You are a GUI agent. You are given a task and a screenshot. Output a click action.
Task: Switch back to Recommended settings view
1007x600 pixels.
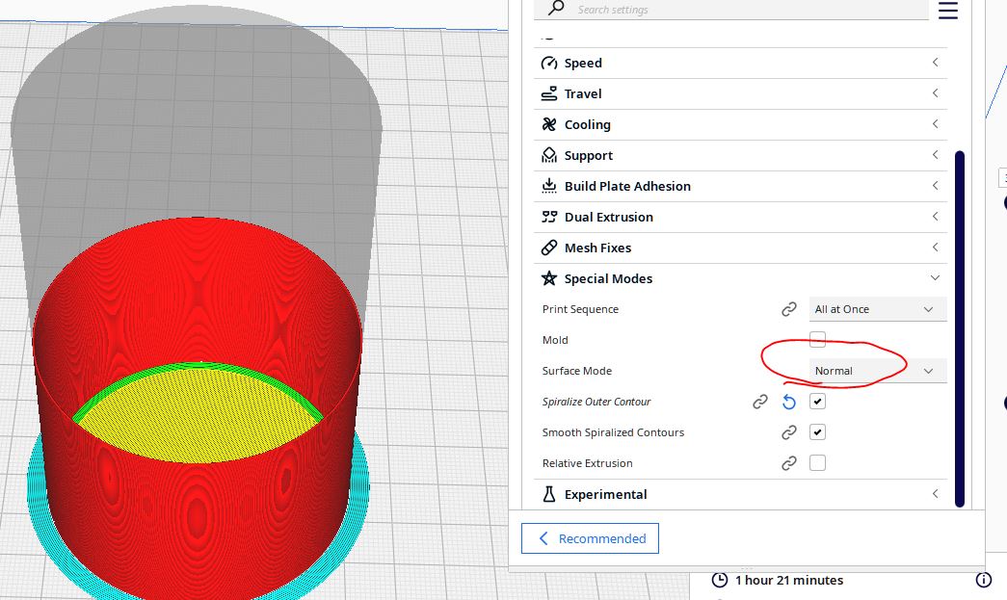pos(590,537)
